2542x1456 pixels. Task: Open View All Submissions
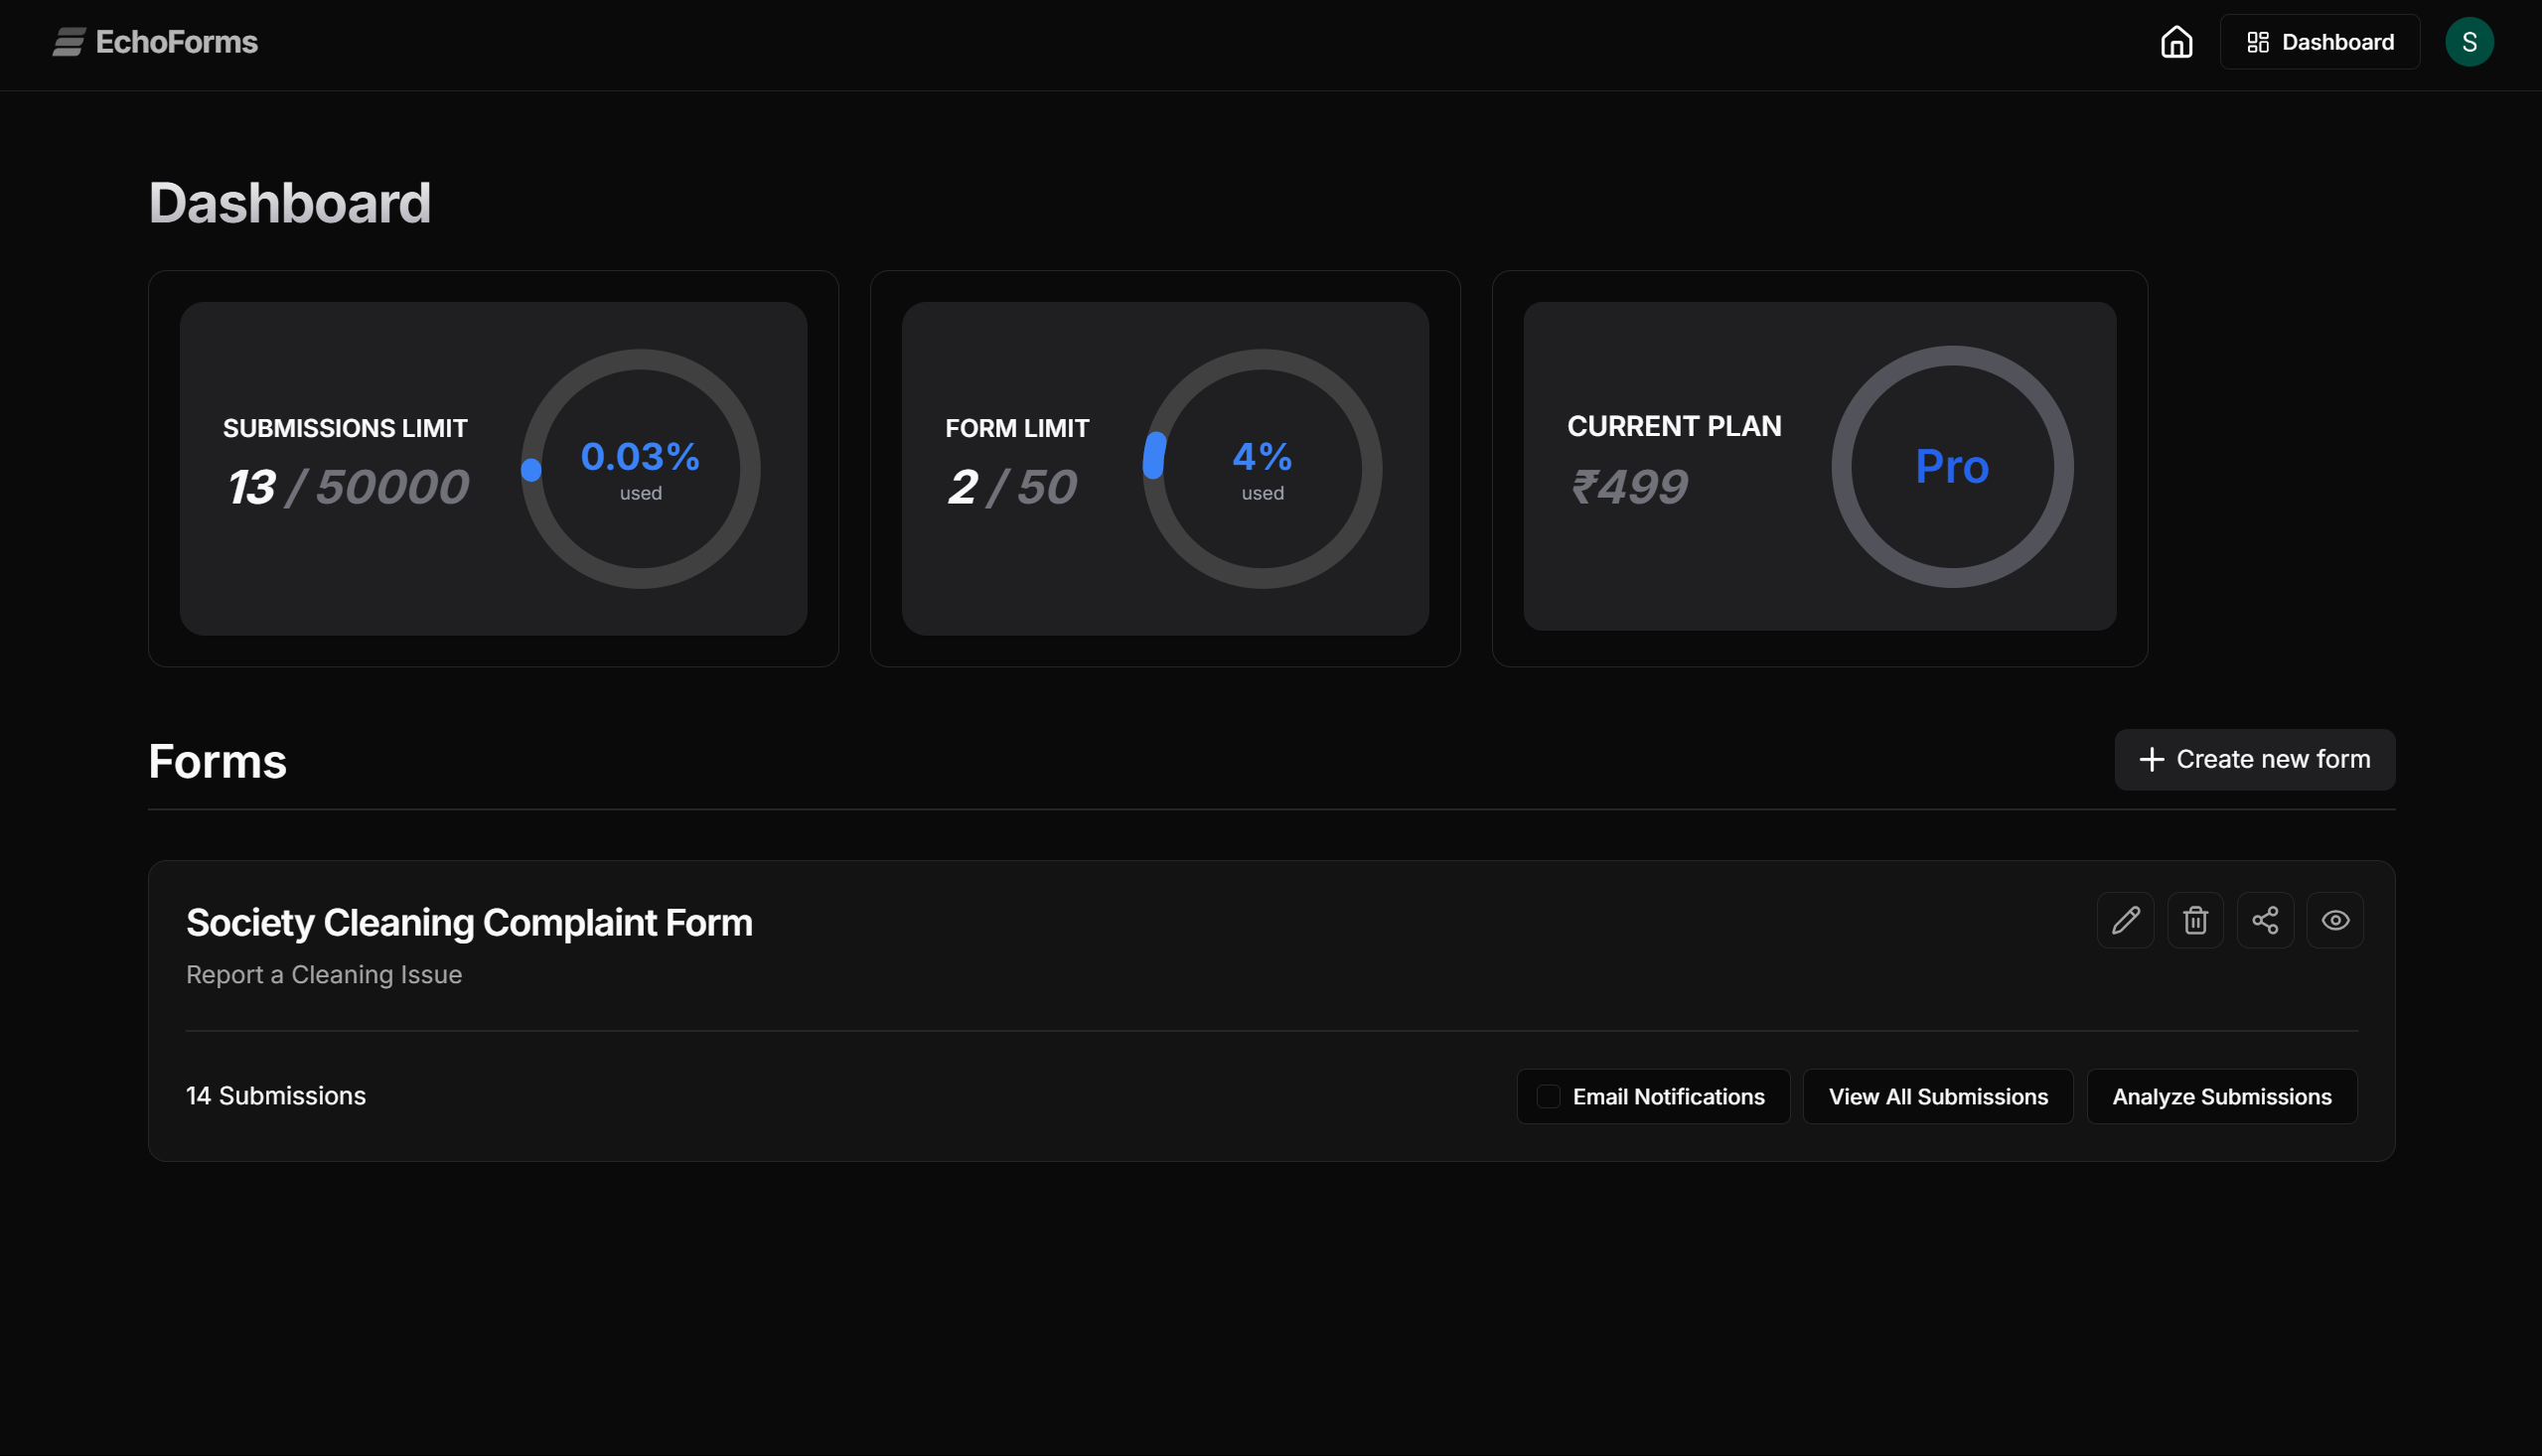(1937, 1097)
